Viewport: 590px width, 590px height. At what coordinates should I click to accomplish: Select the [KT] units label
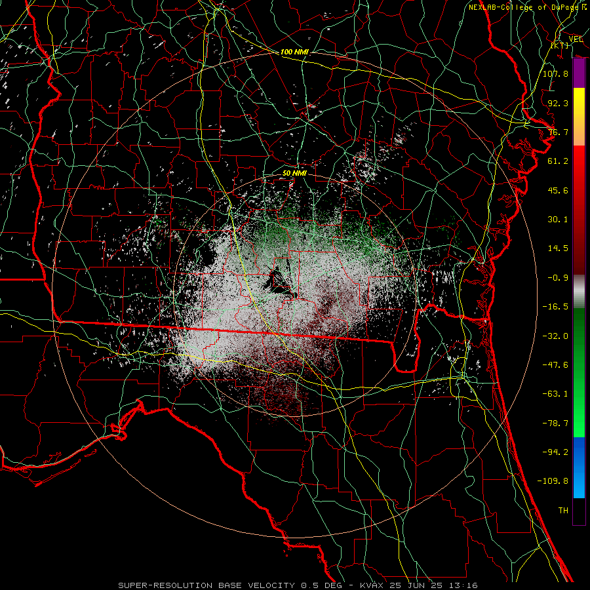(x=560, y=45)
